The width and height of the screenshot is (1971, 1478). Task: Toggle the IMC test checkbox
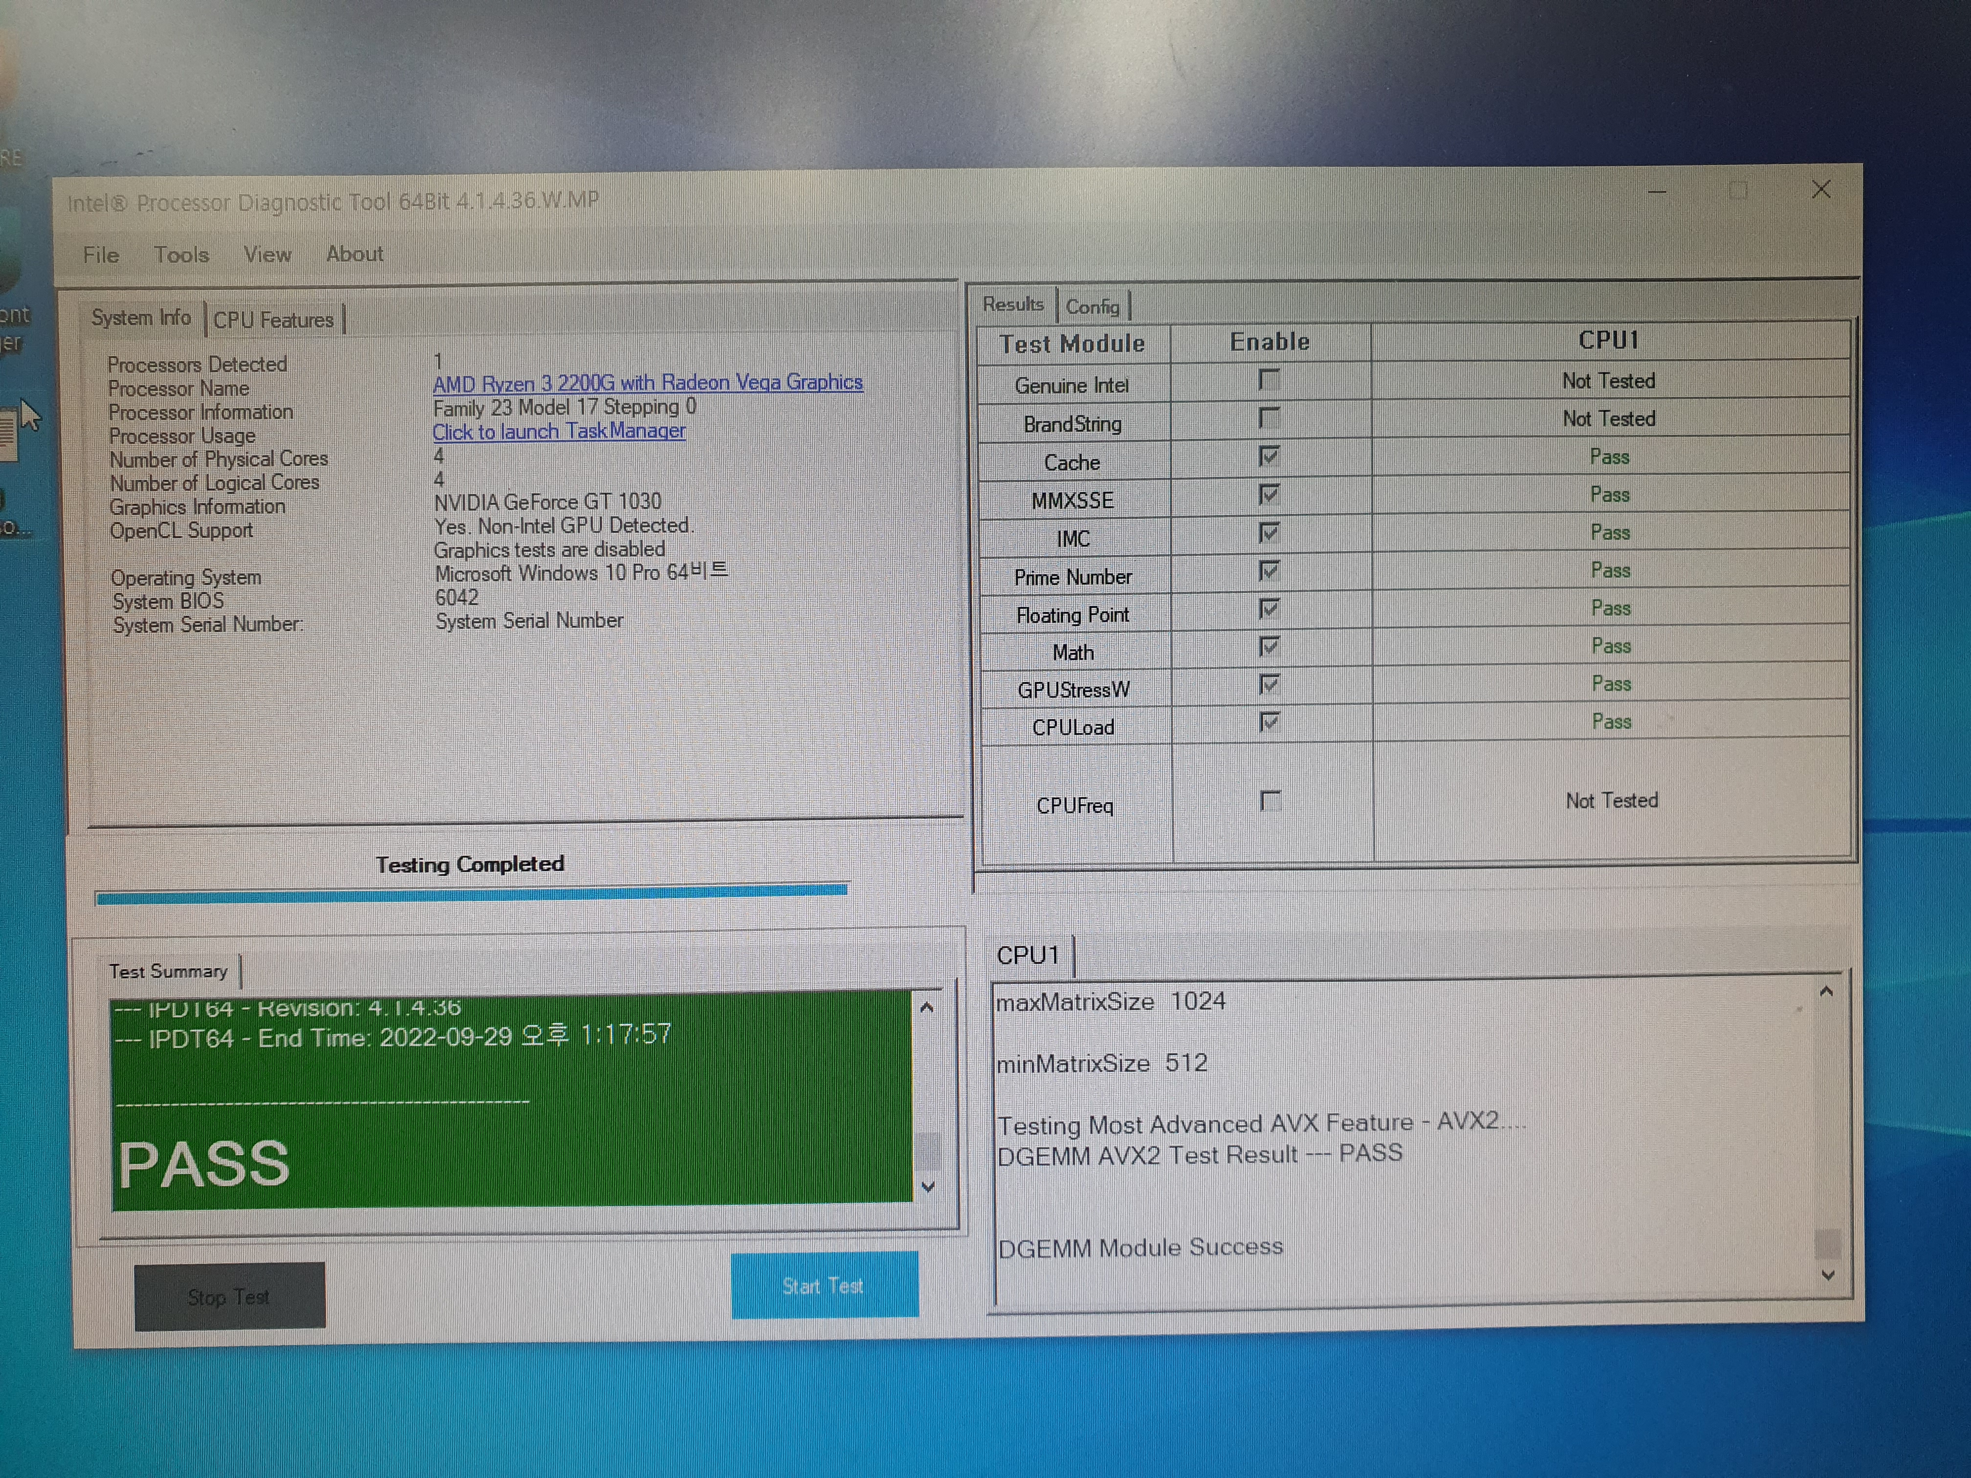pos(1269,533)
